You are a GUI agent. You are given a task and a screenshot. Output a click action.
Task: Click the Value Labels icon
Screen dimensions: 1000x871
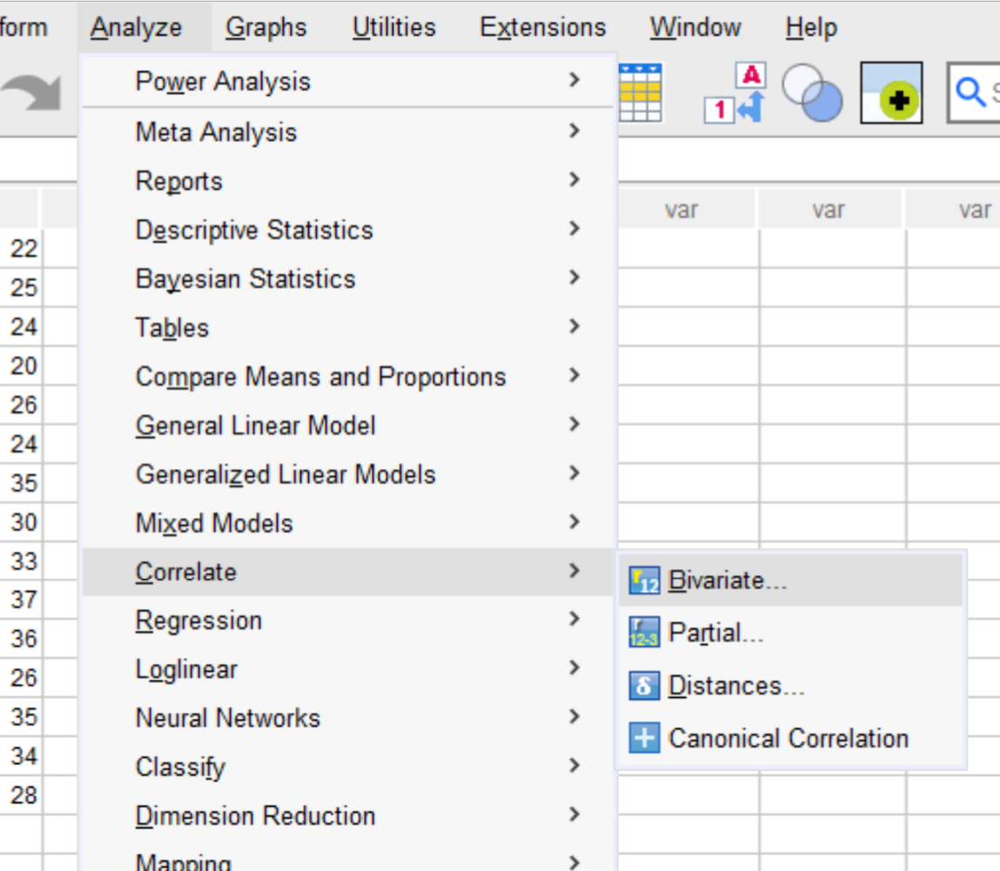[735, 92]
